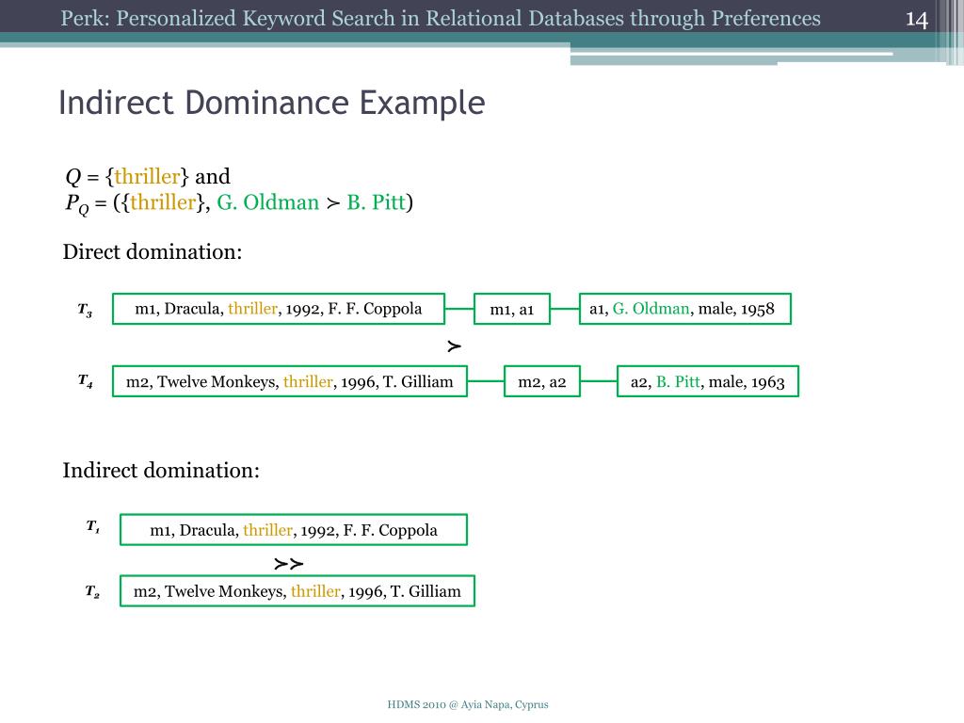Viewport: 964px width, 723px height.
Task: Select the "Direct domination:" heading
Action: (x=153, y=251)
